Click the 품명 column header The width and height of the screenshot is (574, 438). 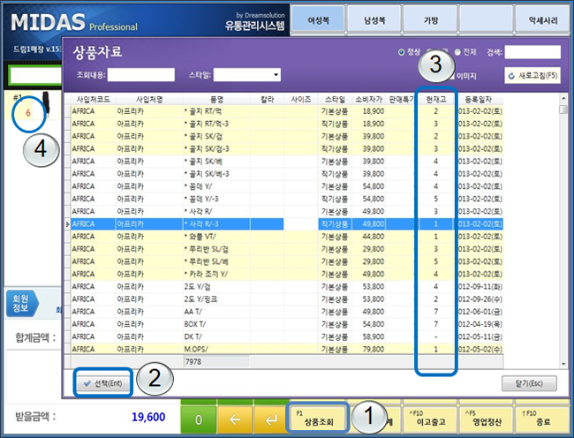point(216,99)
